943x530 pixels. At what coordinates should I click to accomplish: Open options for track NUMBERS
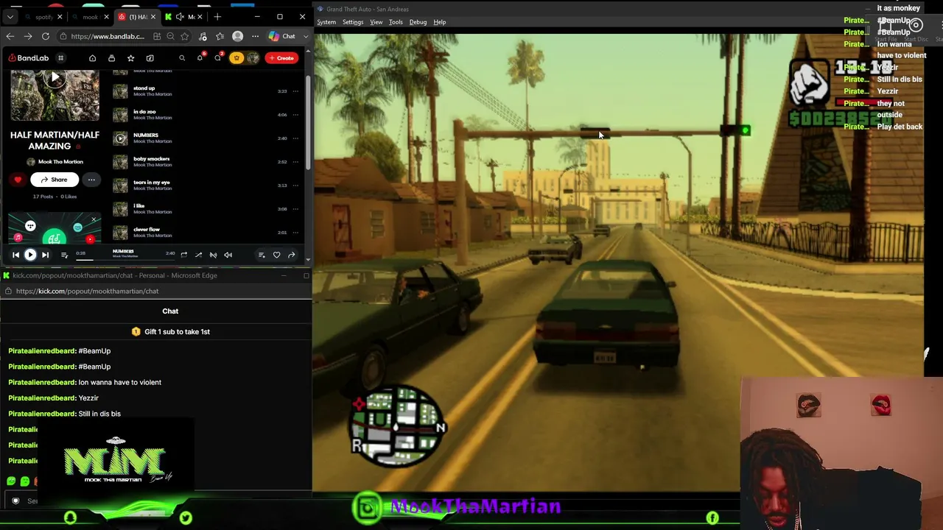click(x=295, y=138)
